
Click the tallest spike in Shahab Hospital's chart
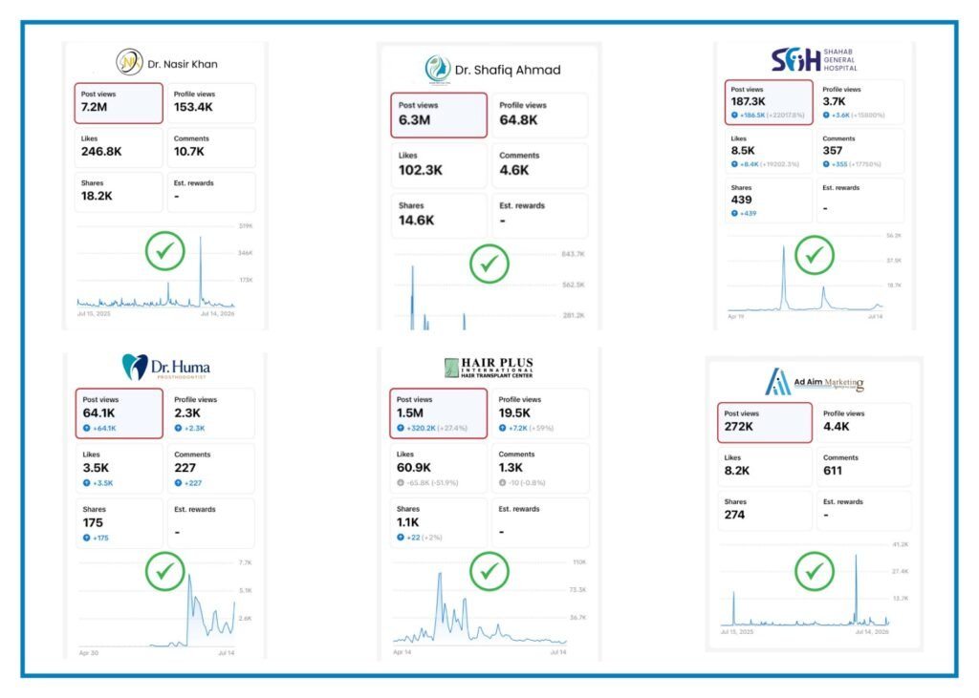tap(784, 277)
